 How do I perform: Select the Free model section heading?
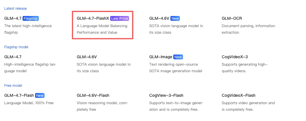point(13,86)
